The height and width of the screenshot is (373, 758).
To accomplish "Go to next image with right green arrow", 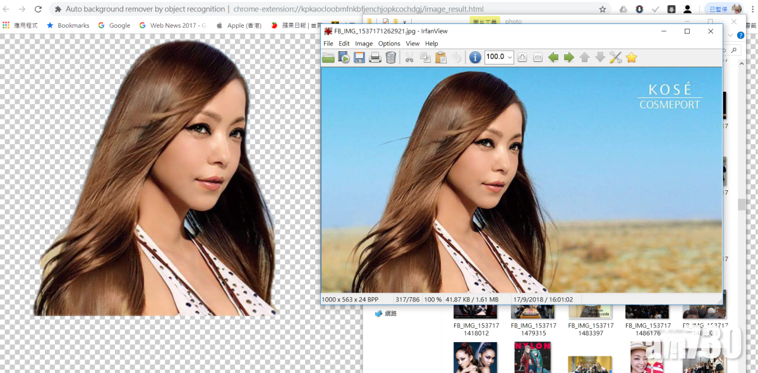I will (x=568, y=58).
